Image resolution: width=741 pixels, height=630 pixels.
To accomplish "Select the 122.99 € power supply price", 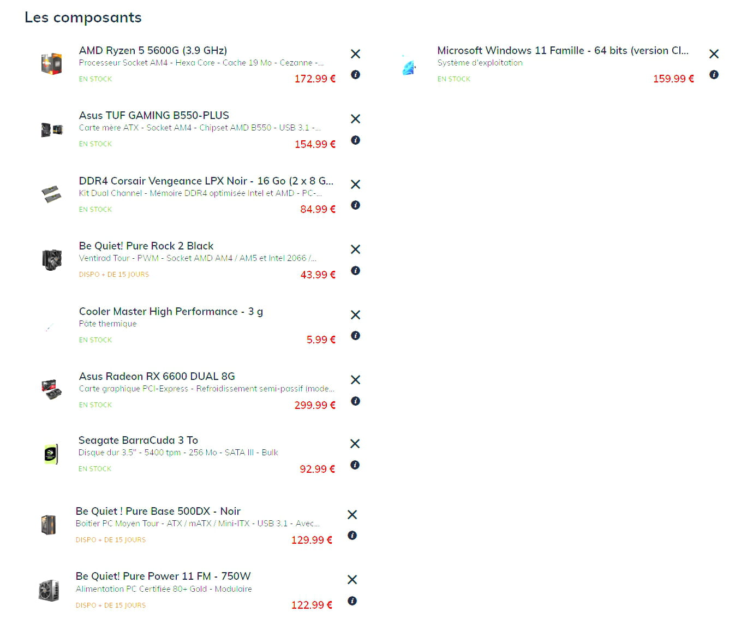I will 312,605.
